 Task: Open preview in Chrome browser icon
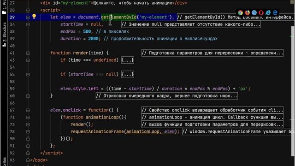coord(240,12)
